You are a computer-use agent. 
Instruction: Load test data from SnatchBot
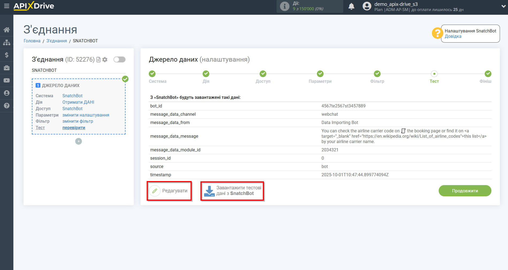[232, 191]
